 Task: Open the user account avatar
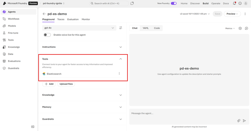click(x=246, y=3)
